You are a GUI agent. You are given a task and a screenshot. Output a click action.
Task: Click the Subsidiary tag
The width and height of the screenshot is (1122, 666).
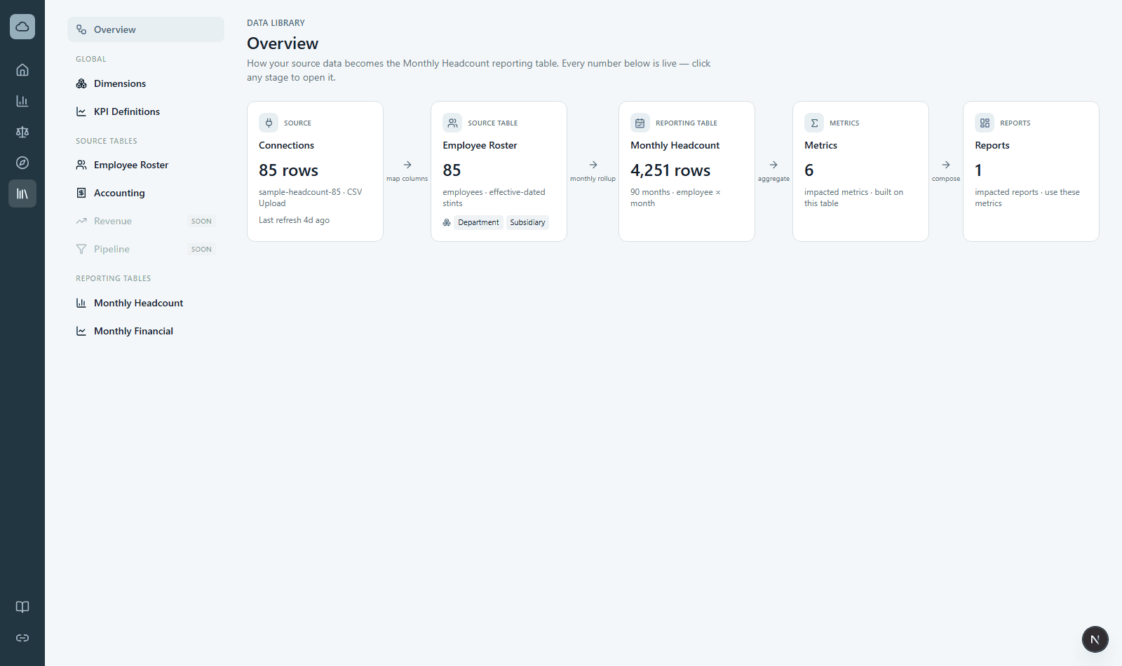pyautogui.click(x=527, y=222)
